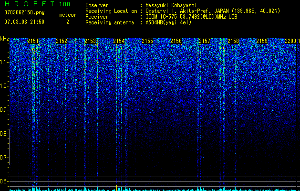
Task: Click the 2156 time marker
Action: 176,41
